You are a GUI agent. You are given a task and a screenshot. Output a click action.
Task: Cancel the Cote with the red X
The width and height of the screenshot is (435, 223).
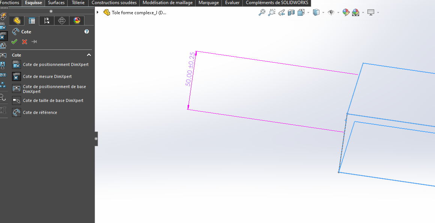pyautogui.click(x=24, y=42)
